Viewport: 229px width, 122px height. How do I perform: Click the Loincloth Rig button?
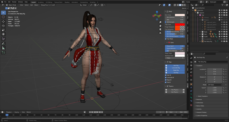[x=175, y=68]
